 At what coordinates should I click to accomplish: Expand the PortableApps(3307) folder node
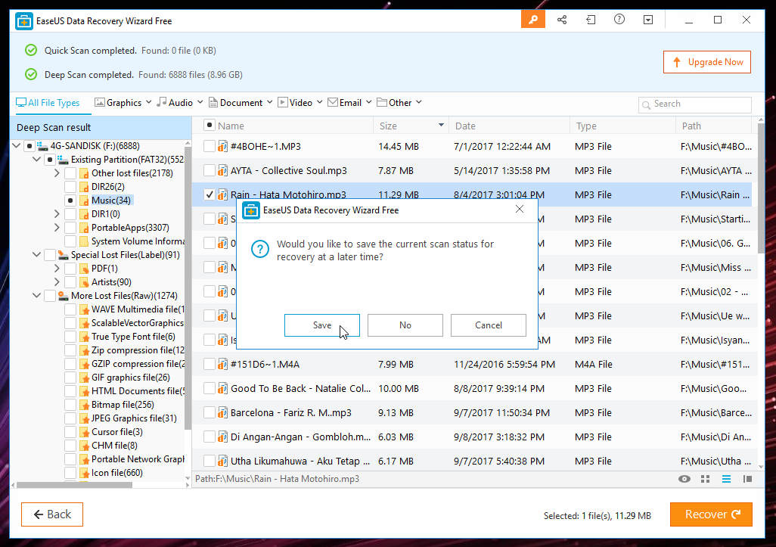57,228
